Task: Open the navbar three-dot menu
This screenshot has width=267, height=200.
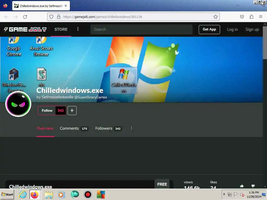Action: pyautogui.click(x=78, y=29)
